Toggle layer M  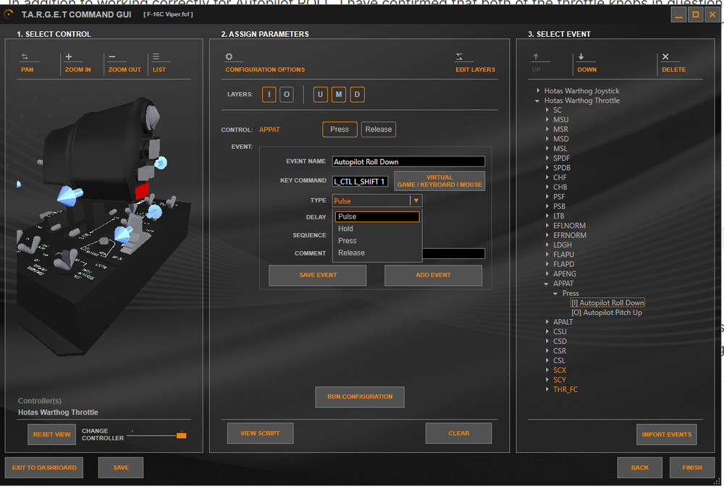[338, 95]
